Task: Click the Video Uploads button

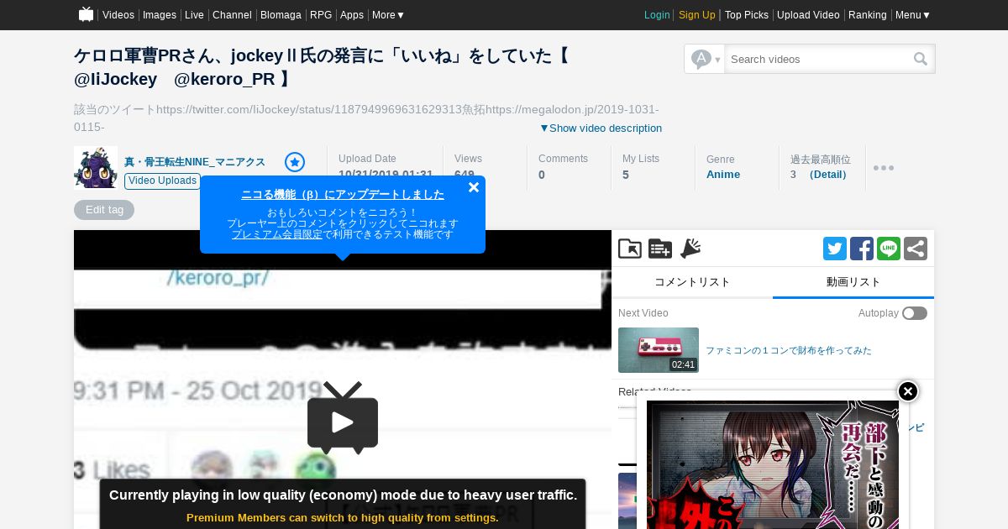Action: tap(162, 181)
